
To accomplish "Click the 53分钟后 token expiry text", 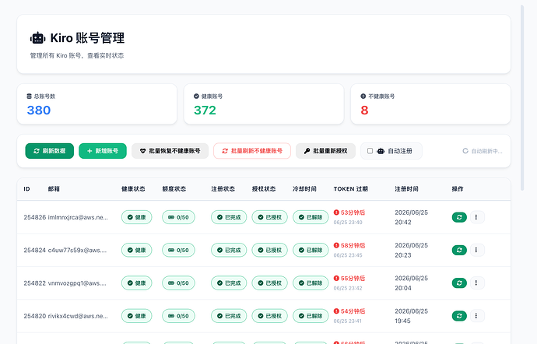I will 353,212.
